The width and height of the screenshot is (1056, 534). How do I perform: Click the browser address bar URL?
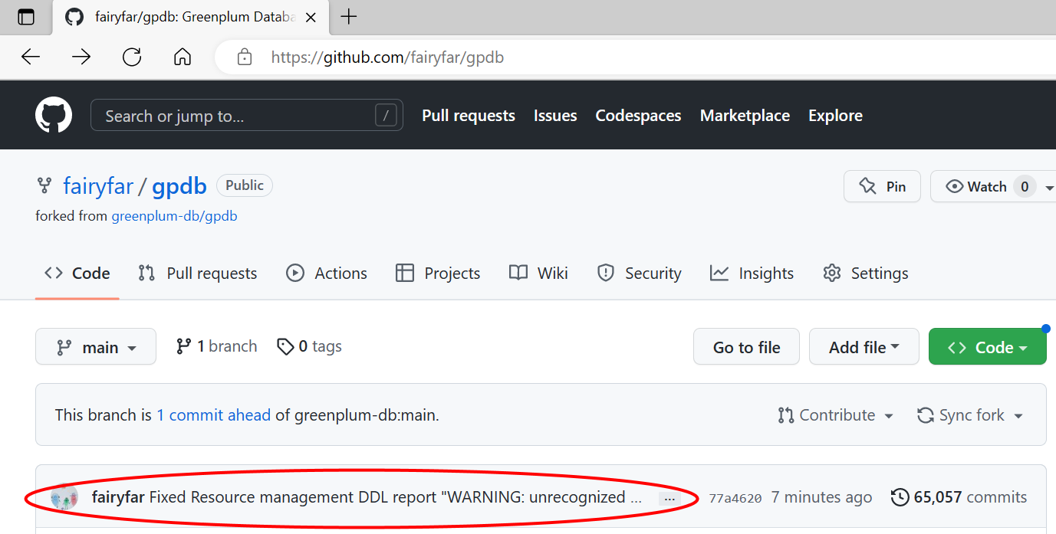point(387,57)
